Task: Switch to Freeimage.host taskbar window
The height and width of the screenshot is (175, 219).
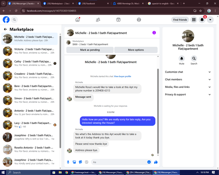Action: tap(83, 172)
